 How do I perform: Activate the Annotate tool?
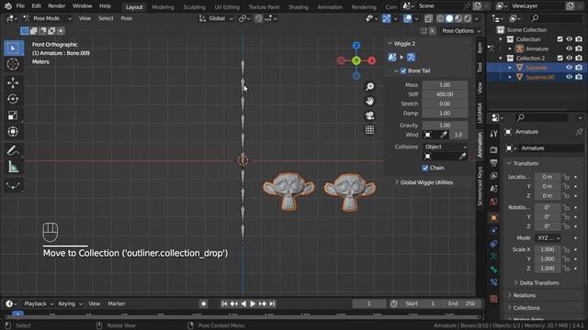click(x=13, y=150)
